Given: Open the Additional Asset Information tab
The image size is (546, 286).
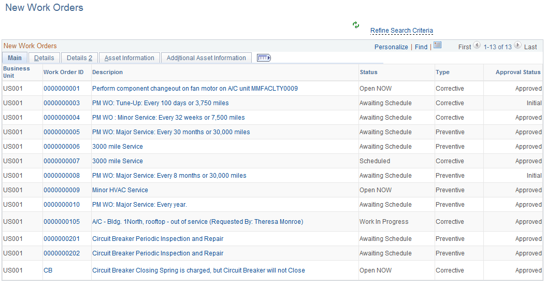Looking at the screenshot, I should point(206,58).
